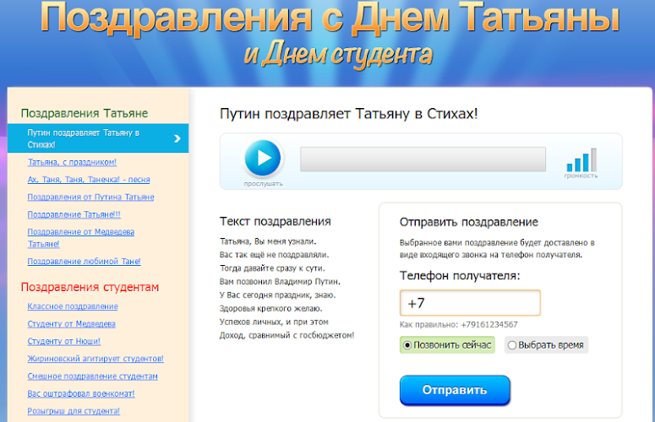Open 'Вас оштрафовал военкомат!' link
This screenshot has width=655, height=422.
point(81,393)
